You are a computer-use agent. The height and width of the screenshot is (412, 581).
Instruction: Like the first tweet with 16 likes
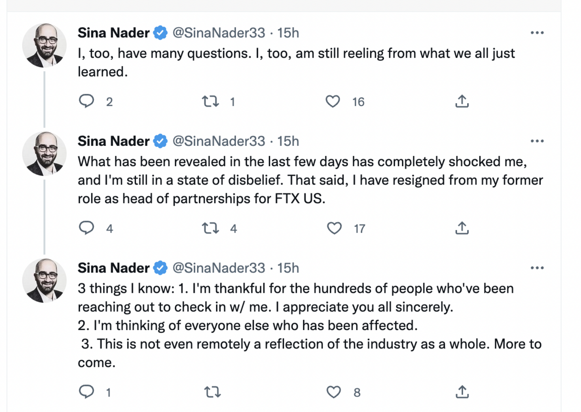(x=333, y=101)
